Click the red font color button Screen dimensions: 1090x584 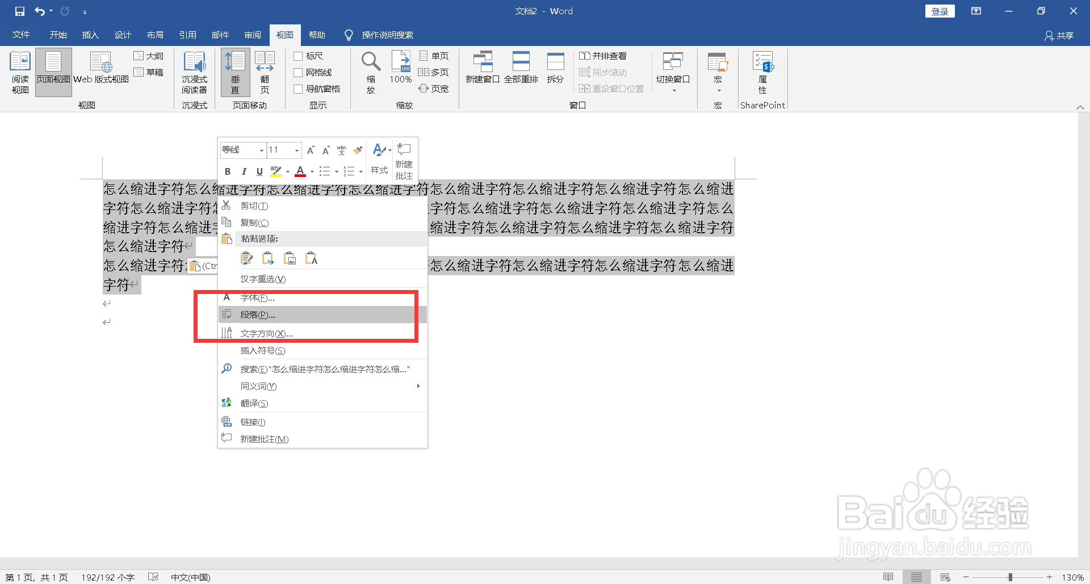point(300,171)
